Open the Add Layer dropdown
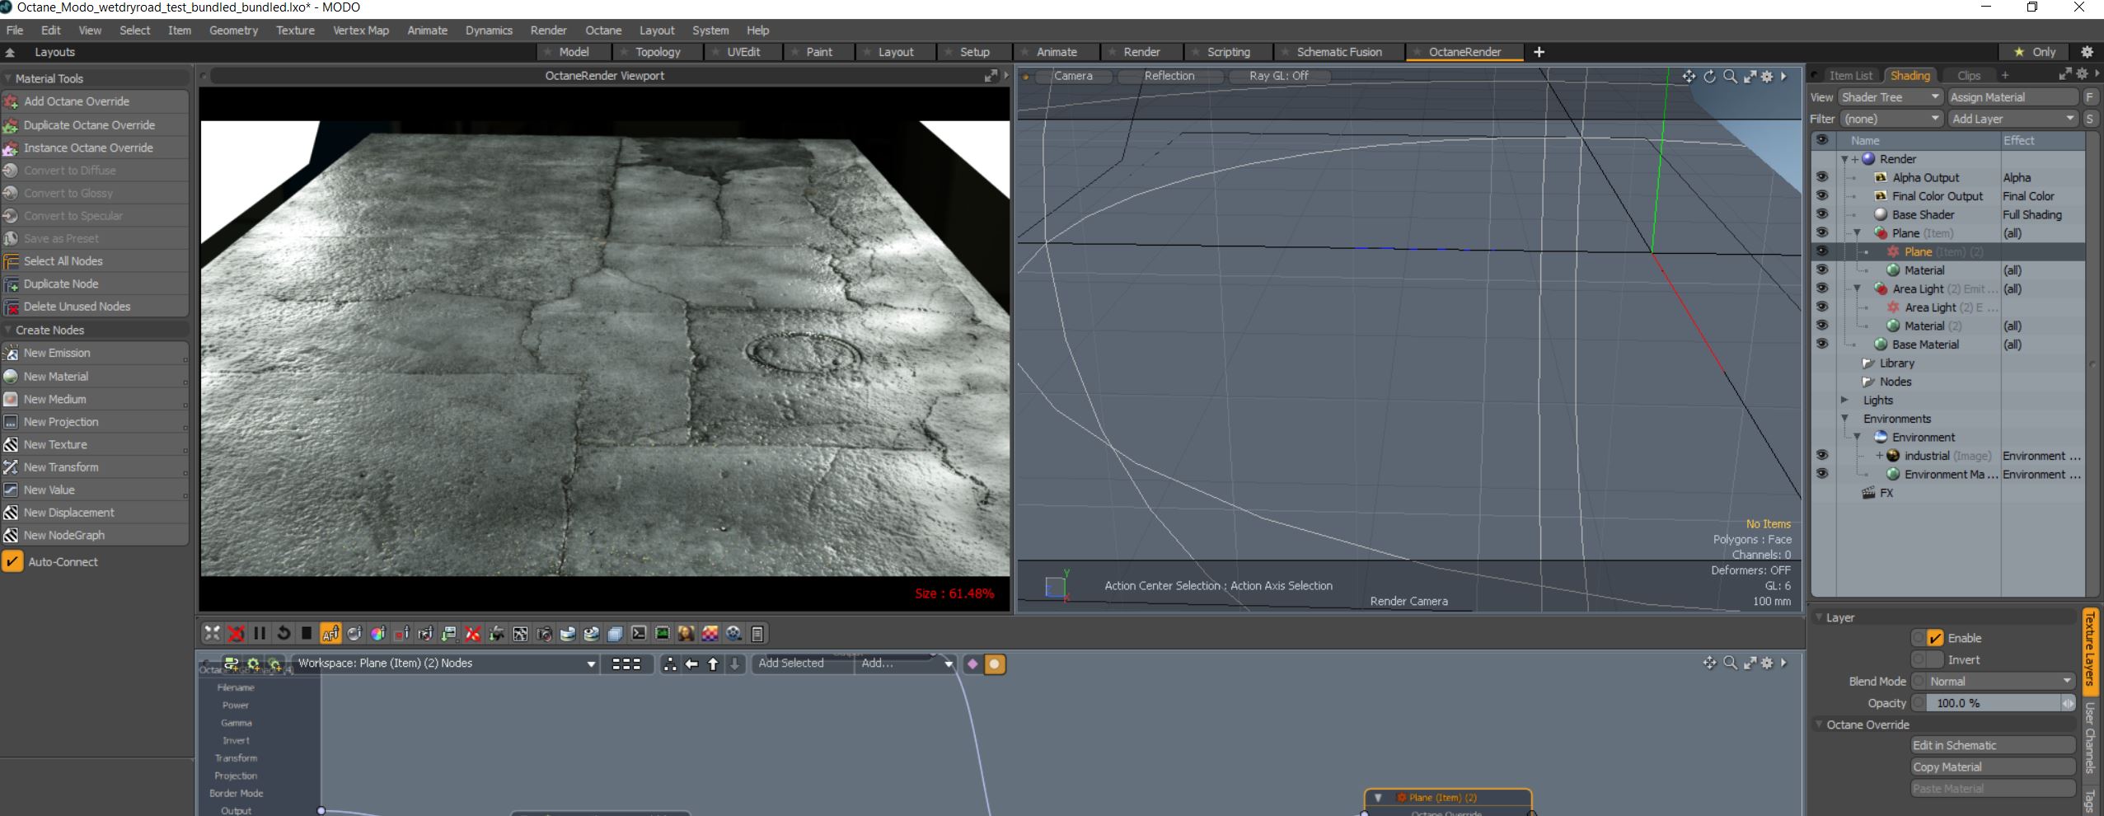Screen dimensions: 2104x816 pyautogui.click(x=2011, y=119)
